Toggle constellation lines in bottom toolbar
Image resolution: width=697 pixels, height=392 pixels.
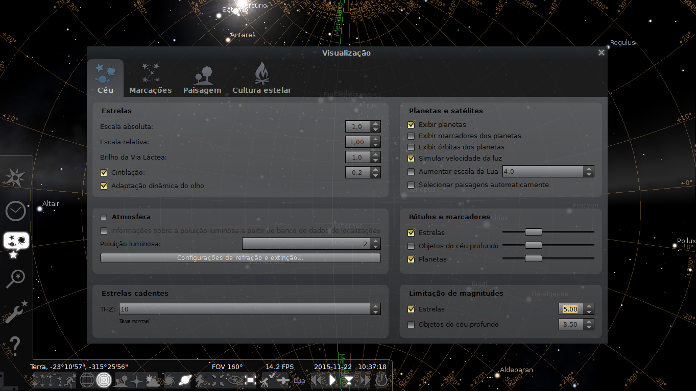(x=39, y=380)
